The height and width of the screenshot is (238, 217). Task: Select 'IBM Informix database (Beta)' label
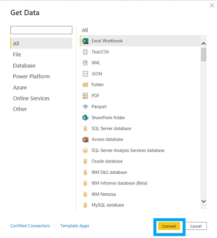click(119, 183)
